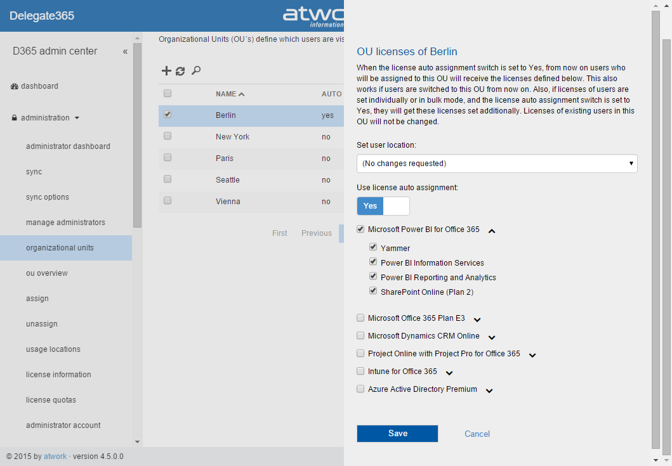This screenshot has width=672, height=466.
Task: Open sync options menu item
Action: click(x=48, y=197)
